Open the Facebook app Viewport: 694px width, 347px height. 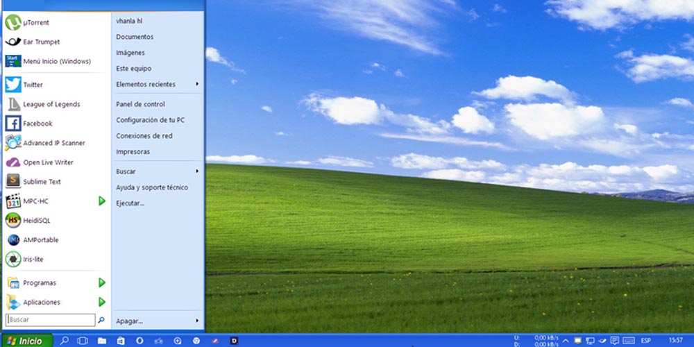[56, 124]
